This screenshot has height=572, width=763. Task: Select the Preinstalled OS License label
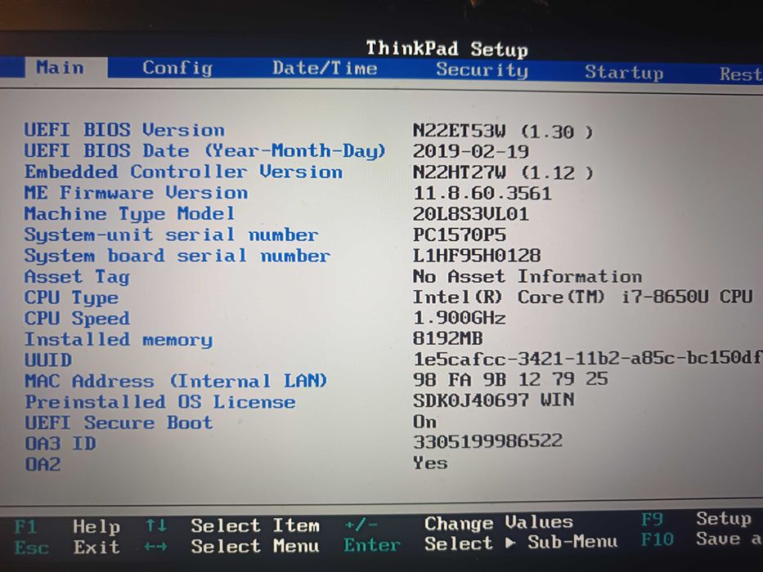pos(160,402)
